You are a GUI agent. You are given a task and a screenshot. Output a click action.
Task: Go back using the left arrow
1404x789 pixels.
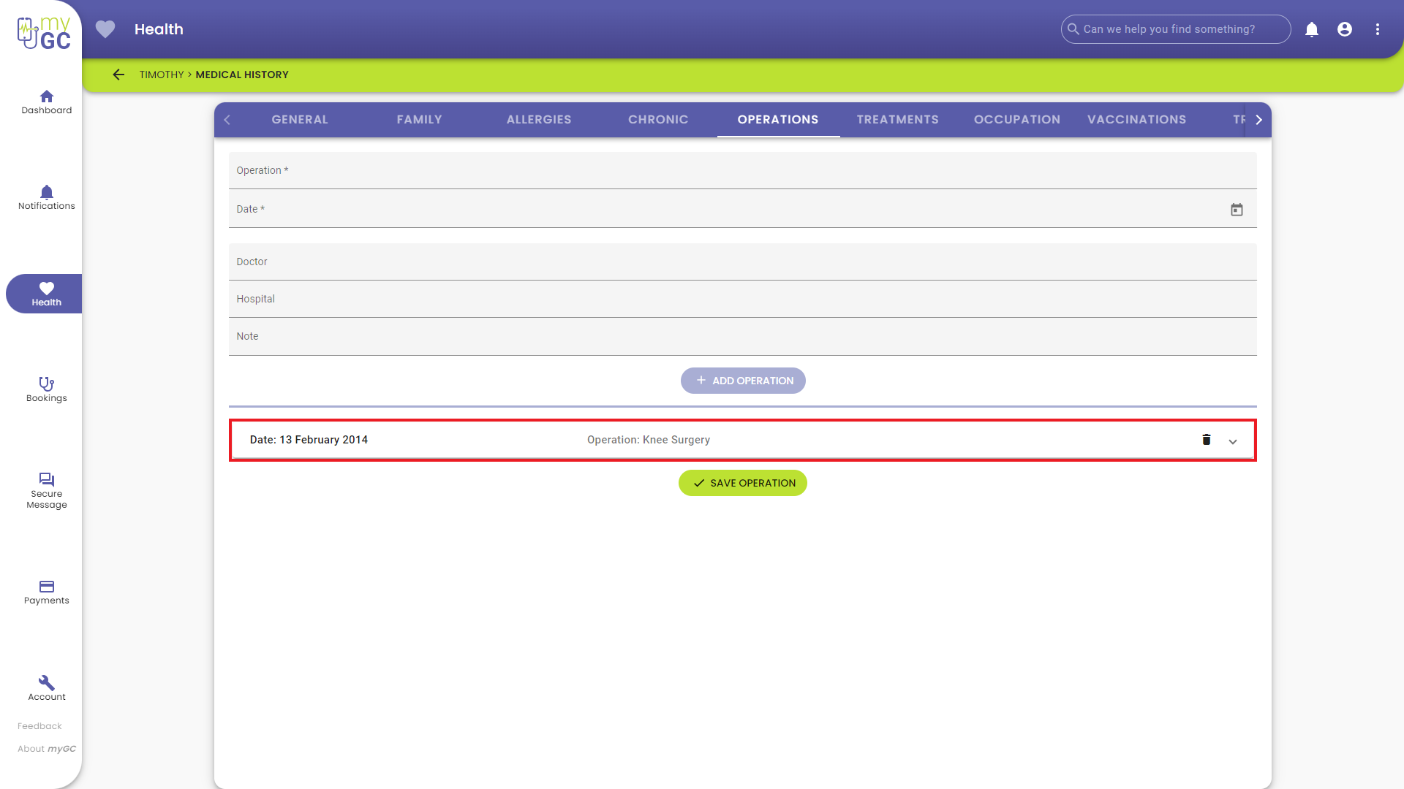click(118, 75)
